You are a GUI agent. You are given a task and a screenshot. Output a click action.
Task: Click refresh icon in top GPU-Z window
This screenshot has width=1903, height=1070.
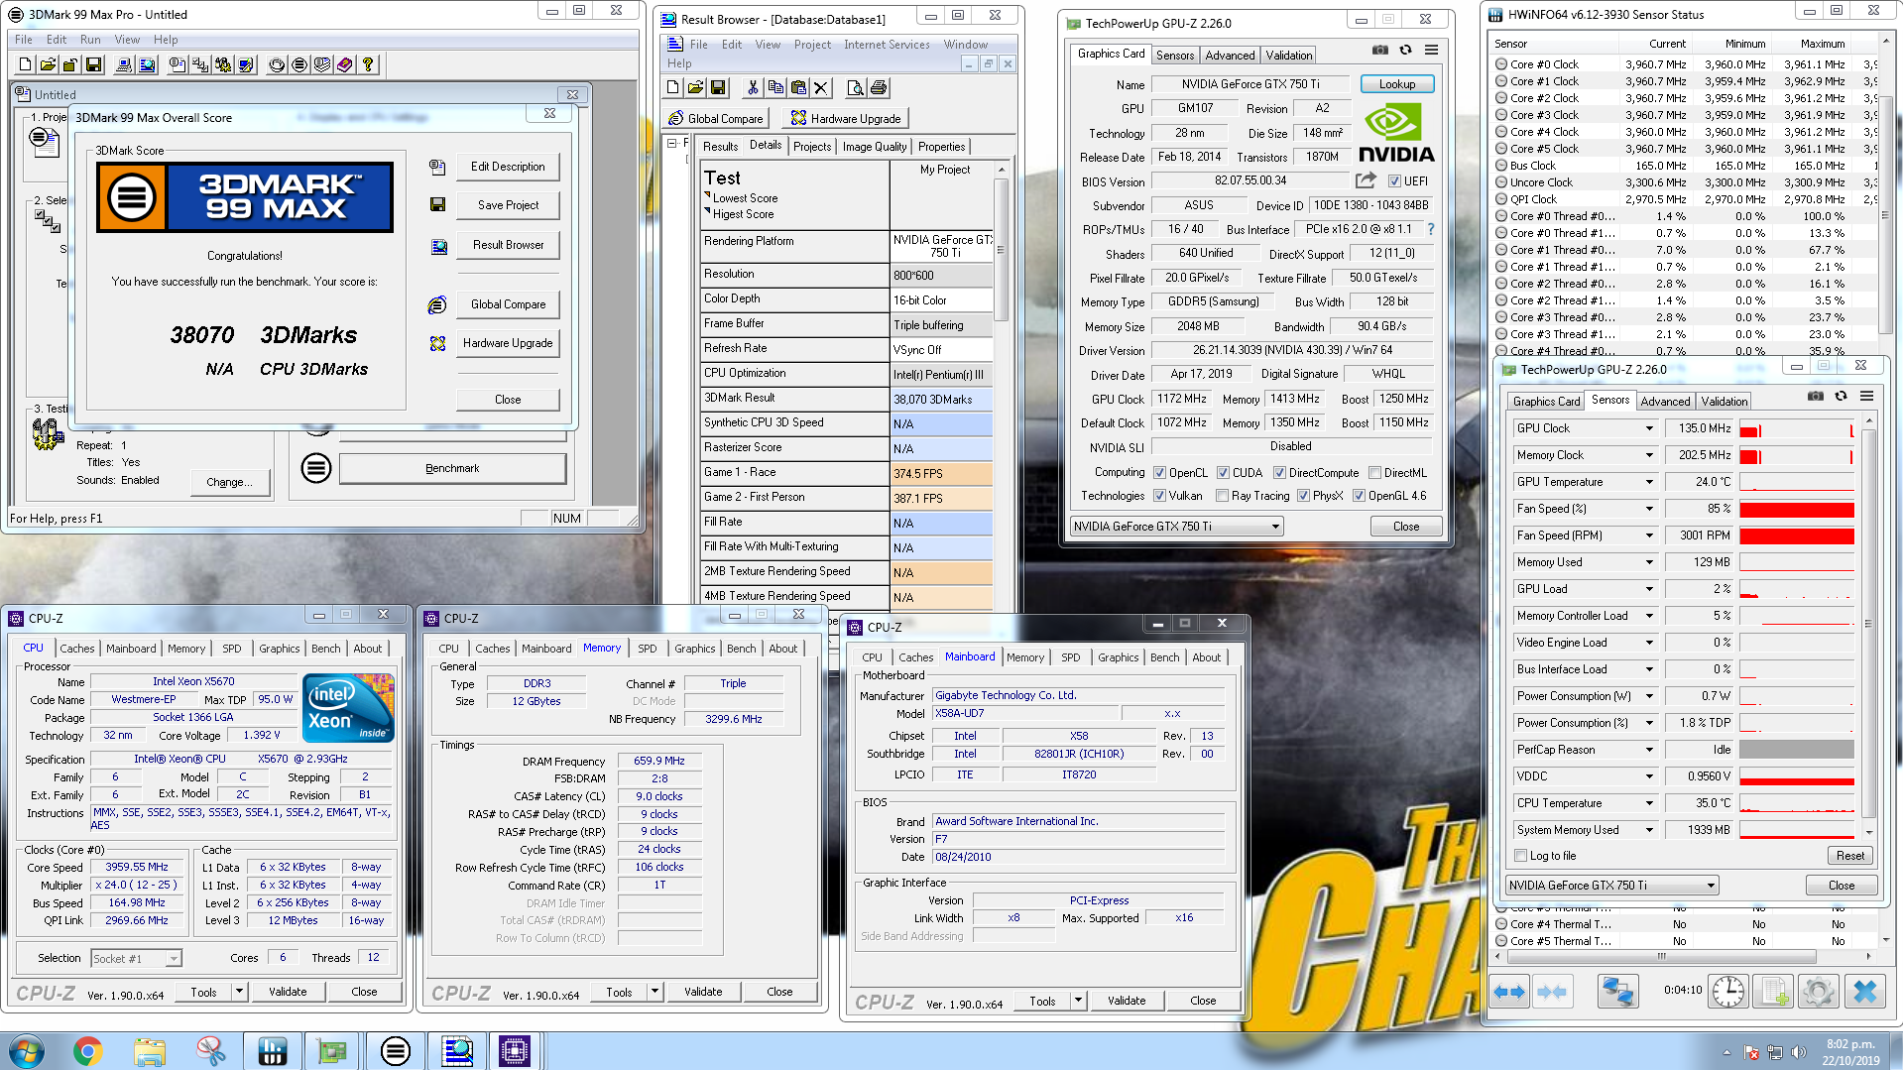pos(1405,50)
